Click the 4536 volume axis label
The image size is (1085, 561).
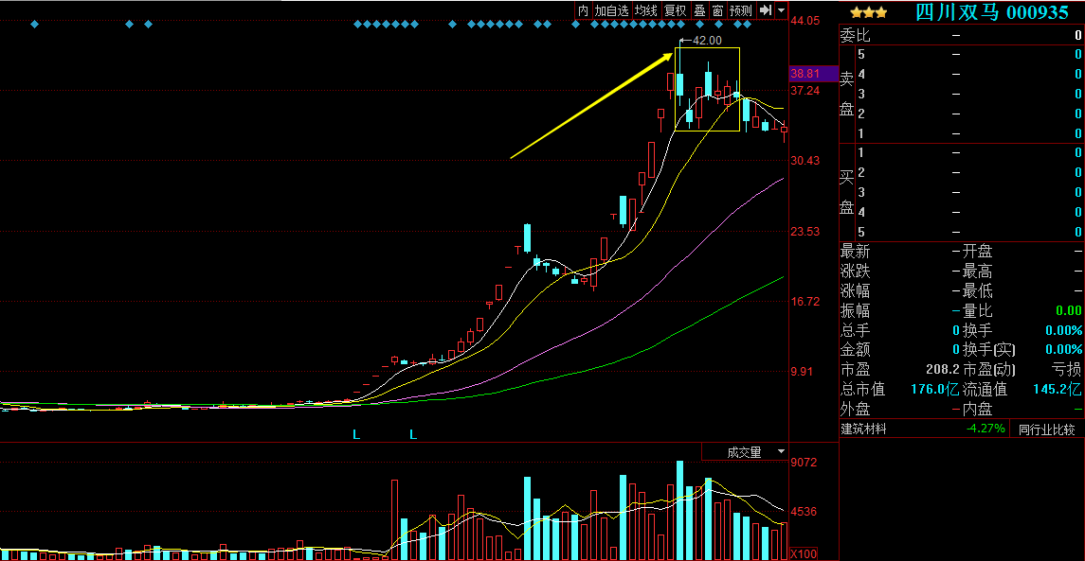(804, 512)
